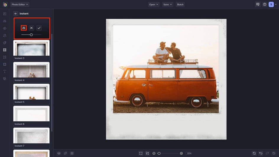Click the undo arrow icon

(x=261, y=153)
